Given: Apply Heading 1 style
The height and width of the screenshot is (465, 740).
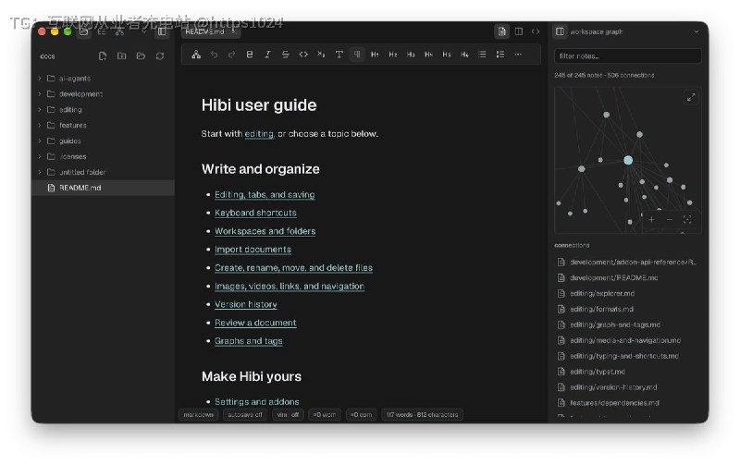Looking at the screenshot, I should [375, 55].
